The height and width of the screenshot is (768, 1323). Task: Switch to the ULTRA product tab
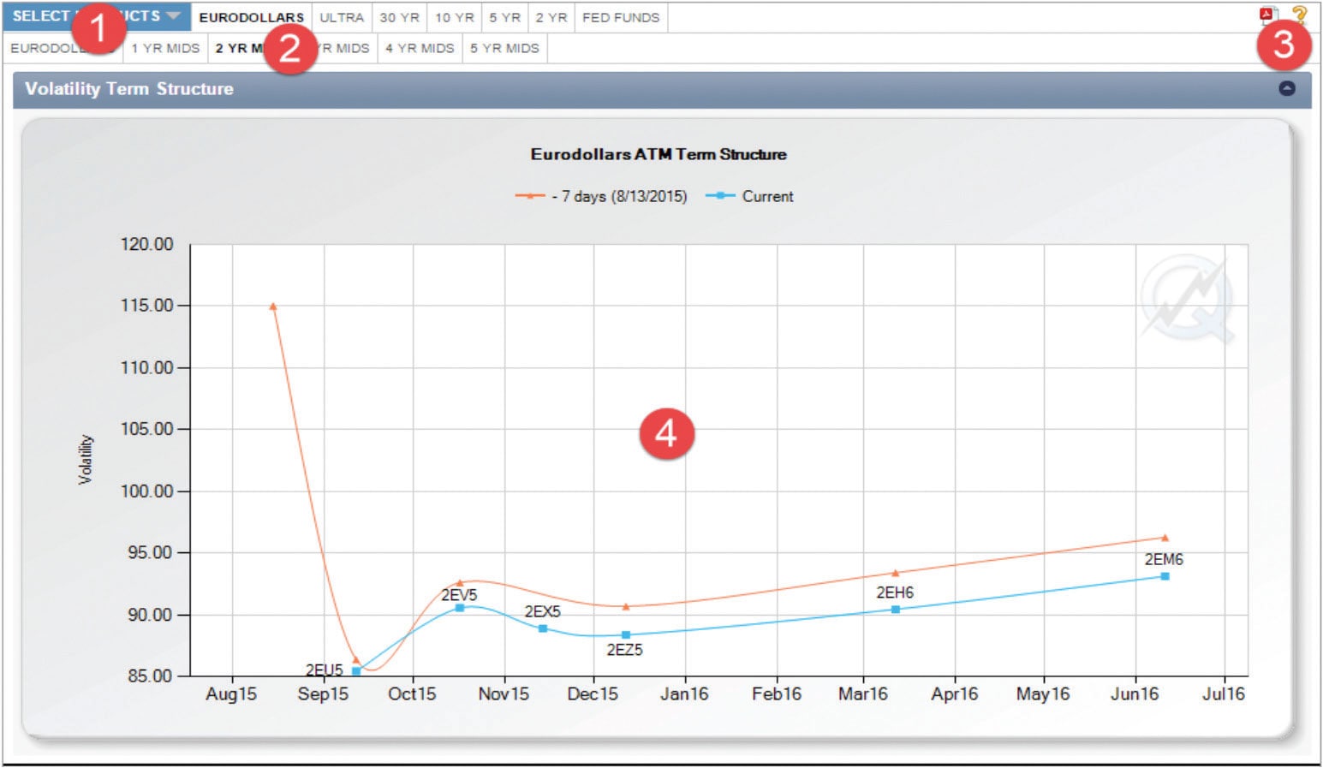pyautogui.click(x=341, y=17)
